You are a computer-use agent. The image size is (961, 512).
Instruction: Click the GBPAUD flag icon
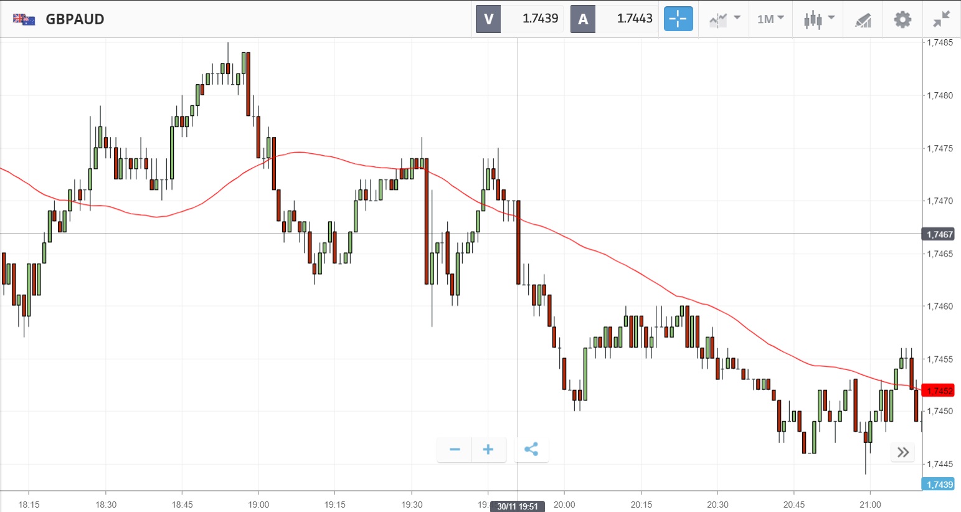(24, 19)
